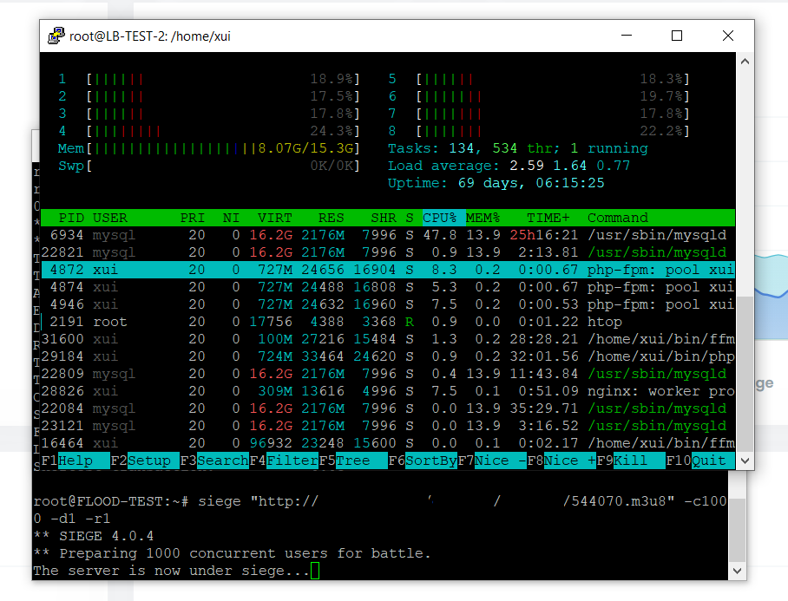Click F8 Nice + to raise niceness
The height and width of the screenshot is (601, 788).
(561, 461)
